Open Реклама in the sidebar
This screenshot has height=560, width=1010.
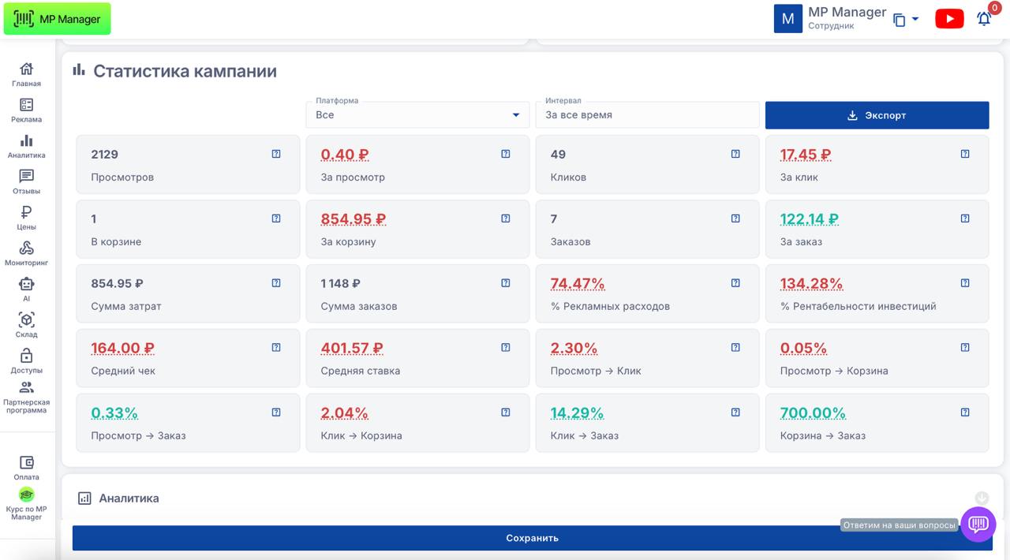coord(26,110)
